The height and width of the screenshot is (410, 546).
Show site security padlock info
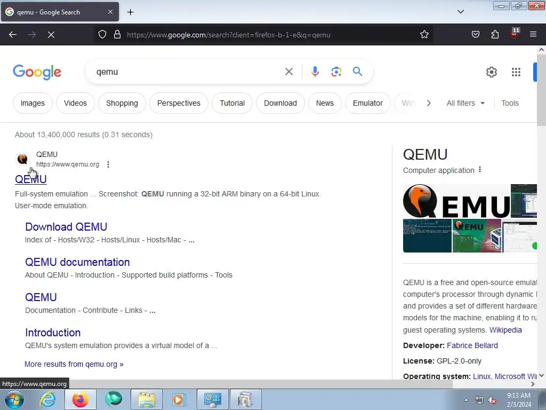click(117, 35)
